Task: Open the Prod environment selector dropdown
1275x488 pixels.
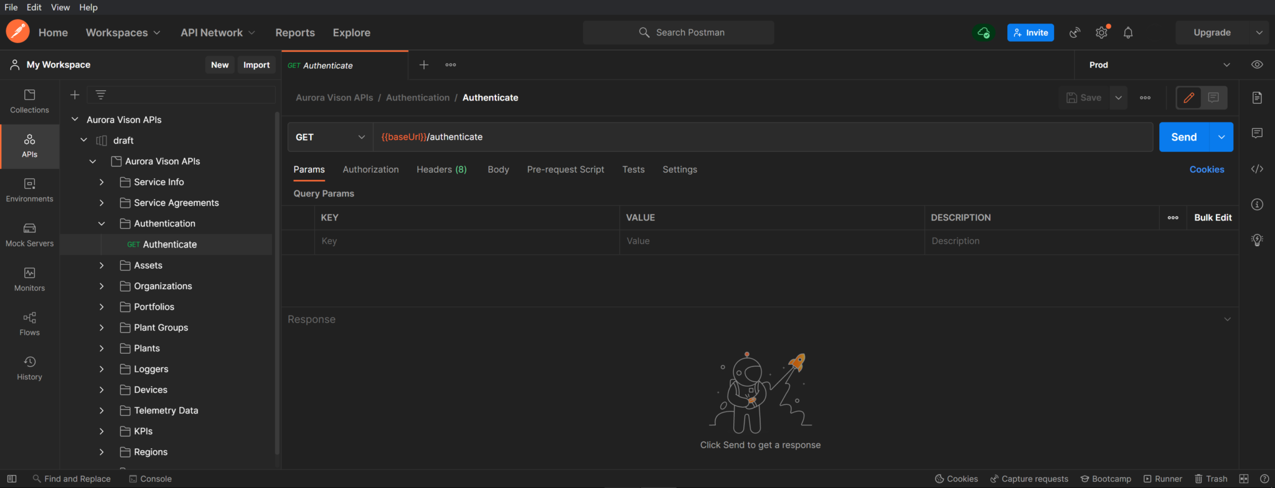Action: 1158,65
